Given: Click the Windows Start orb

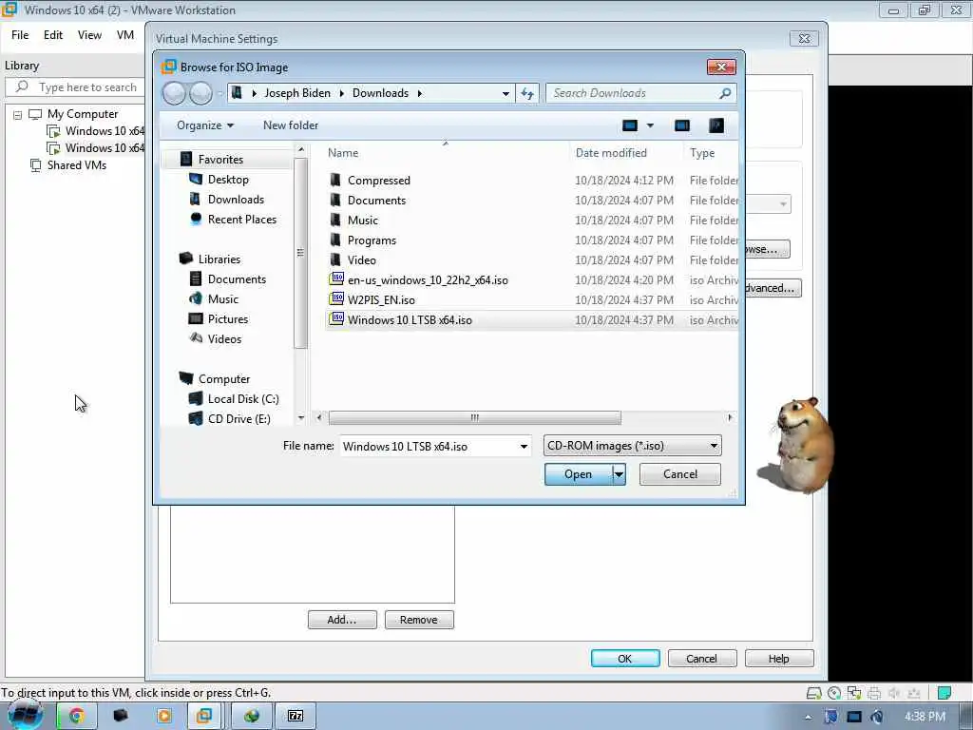Looking at the screenshot, I should tap(25, 715).
